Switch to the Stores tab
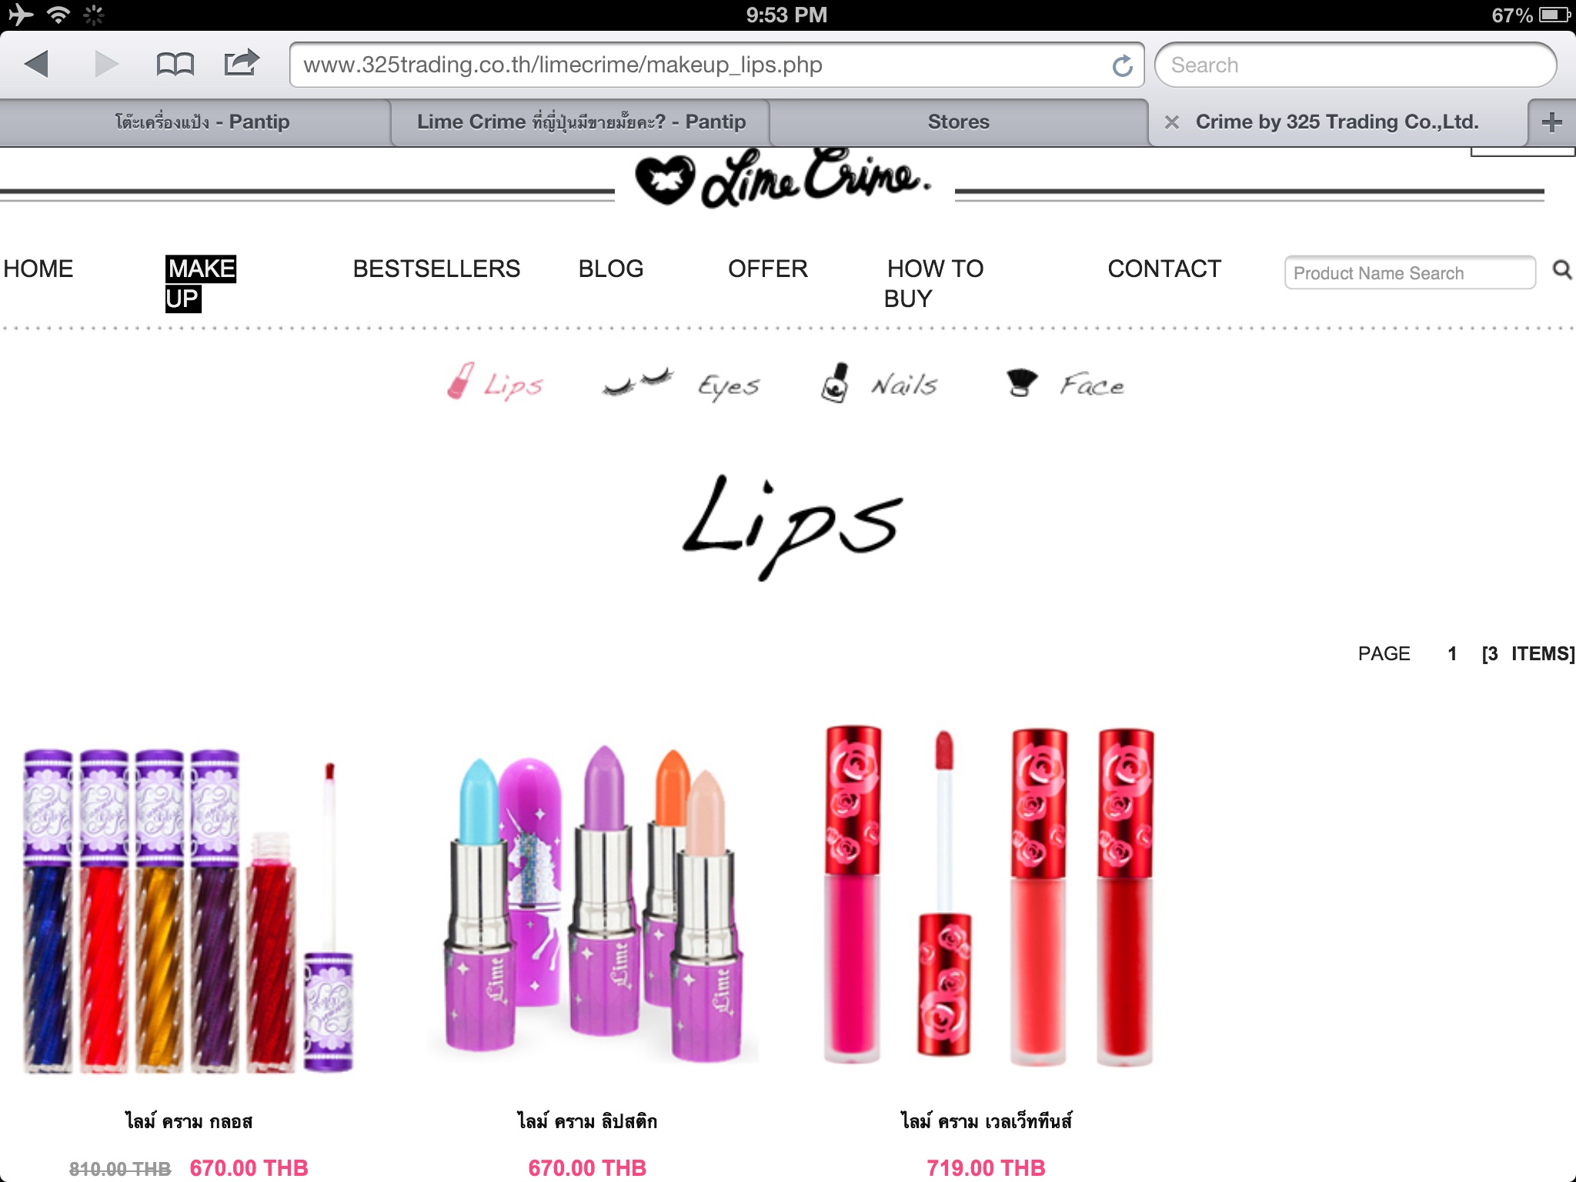This screenshot has width=1576, height=1182. (958, 122)
